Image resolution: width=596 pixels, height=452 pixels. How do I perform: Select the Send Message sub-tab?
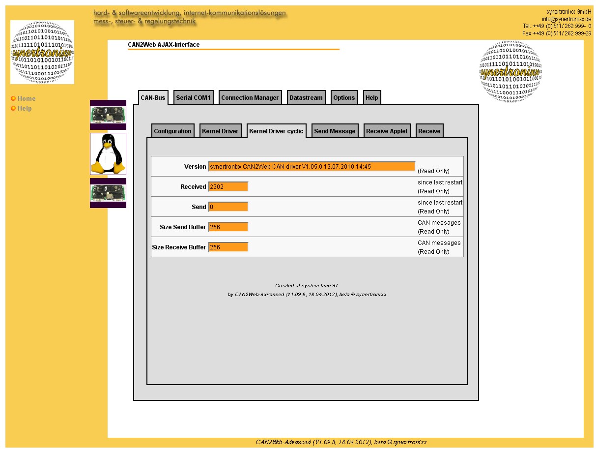335,131
